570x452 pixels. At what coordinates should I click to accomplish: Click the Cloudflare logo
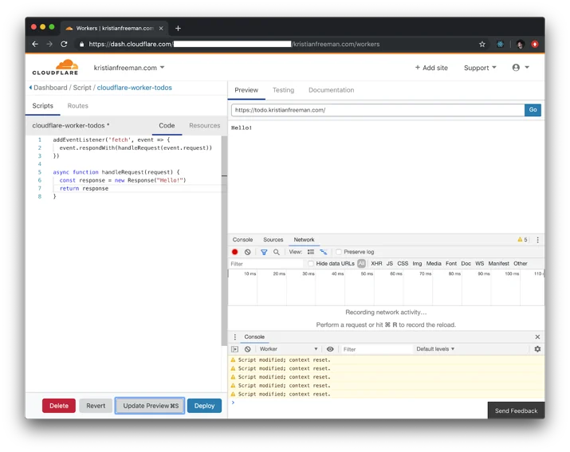tap(55, 67)
